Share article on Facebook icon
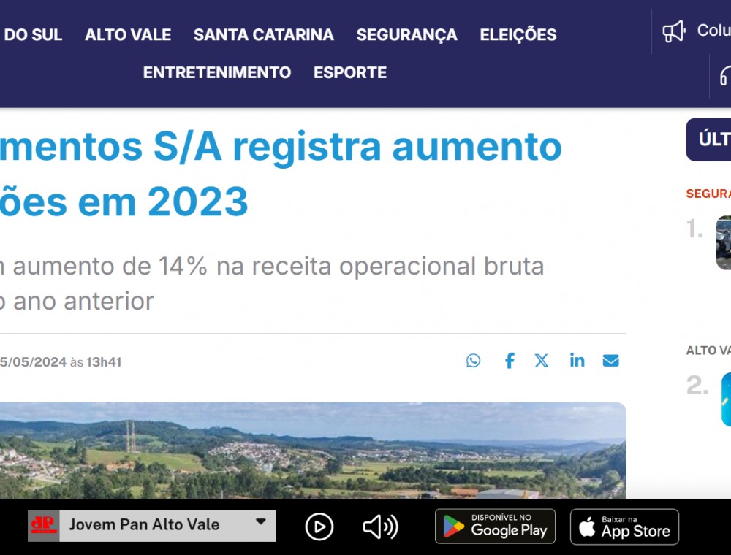Viewport: 731px width, 555px height. (x=510, y=360)
